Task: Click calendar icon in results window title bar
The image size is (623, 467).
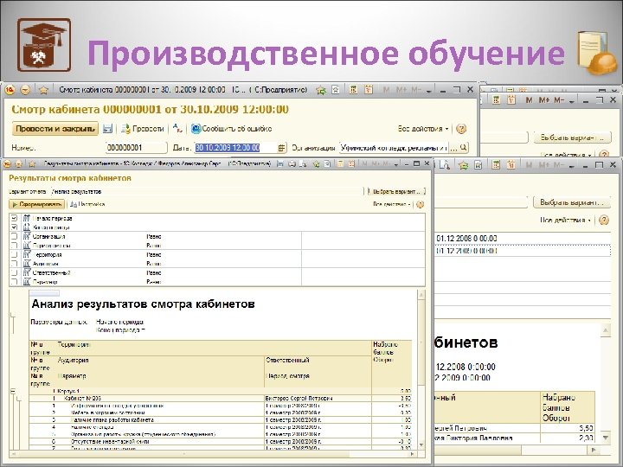Action: tap(351, 163)
